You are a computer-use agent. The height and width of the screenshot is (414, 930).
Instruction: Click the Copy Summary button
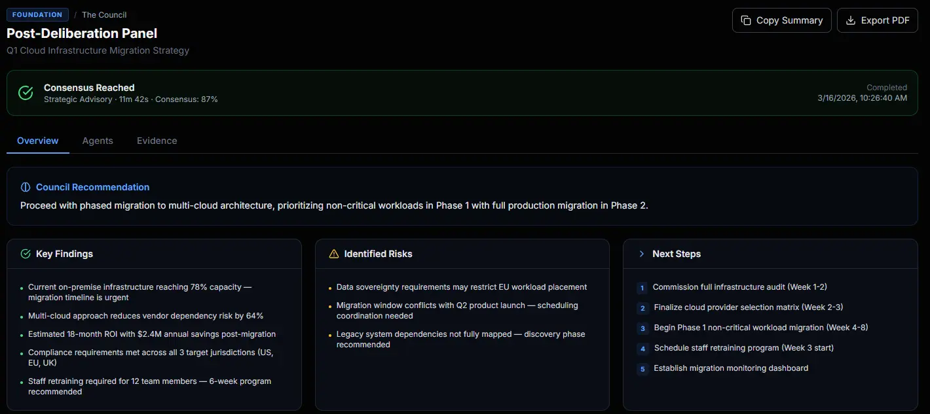[x=781, y=20]
